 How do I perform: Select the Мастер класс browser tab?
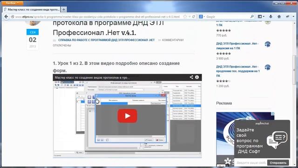point(32,9)
